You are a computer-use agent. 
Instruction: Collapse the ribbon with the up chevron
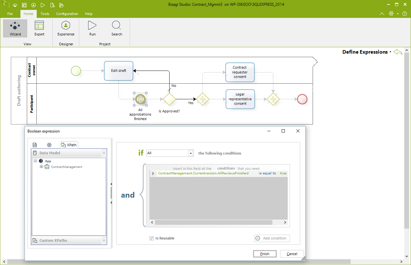click(x=382, y=14)
